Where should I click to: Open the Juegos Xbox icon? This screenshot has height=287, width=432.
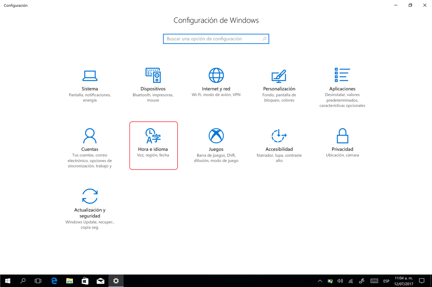pyautogui.click(x=216, y=136)
